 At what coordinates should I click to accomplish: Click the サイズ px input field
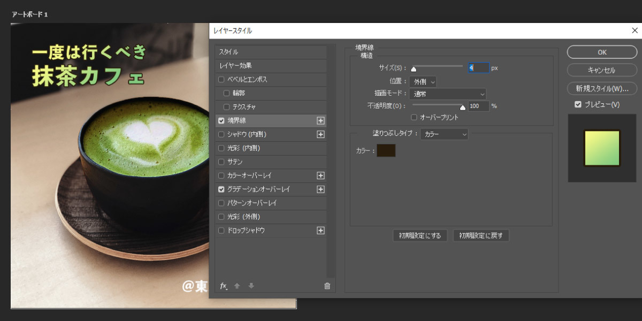click(479, 68)
